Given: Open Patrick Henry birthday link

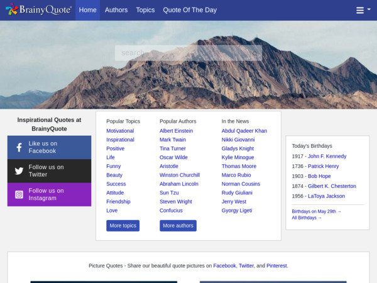Looking at the screenshot, I should point(323,166).
